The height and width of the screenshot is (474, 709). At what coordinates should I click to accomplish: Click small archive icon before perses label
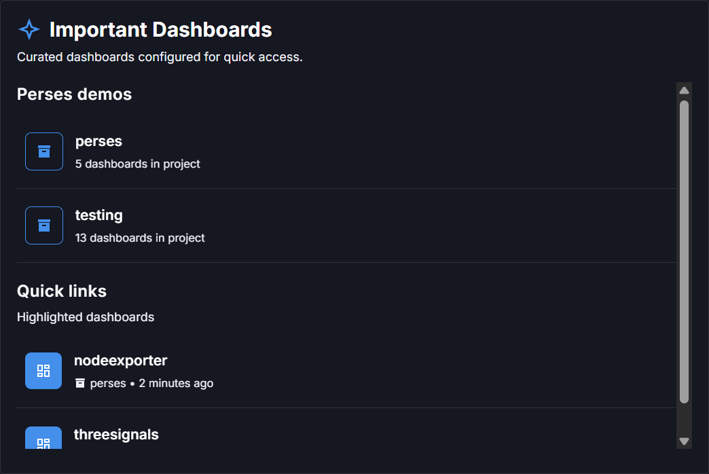[80, 383]
